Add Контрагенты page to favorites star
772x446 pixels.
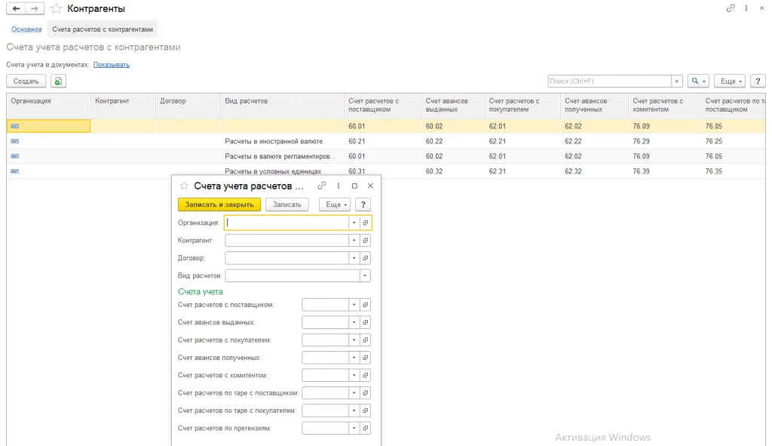(56, 9)
